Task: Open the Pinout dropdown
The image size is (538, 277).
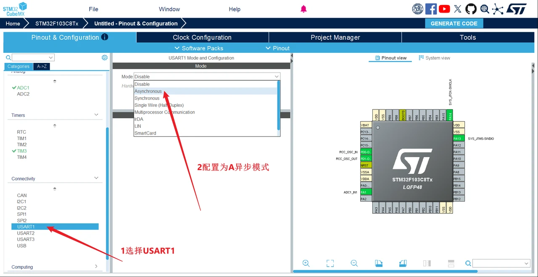Action: click(277, 48)
